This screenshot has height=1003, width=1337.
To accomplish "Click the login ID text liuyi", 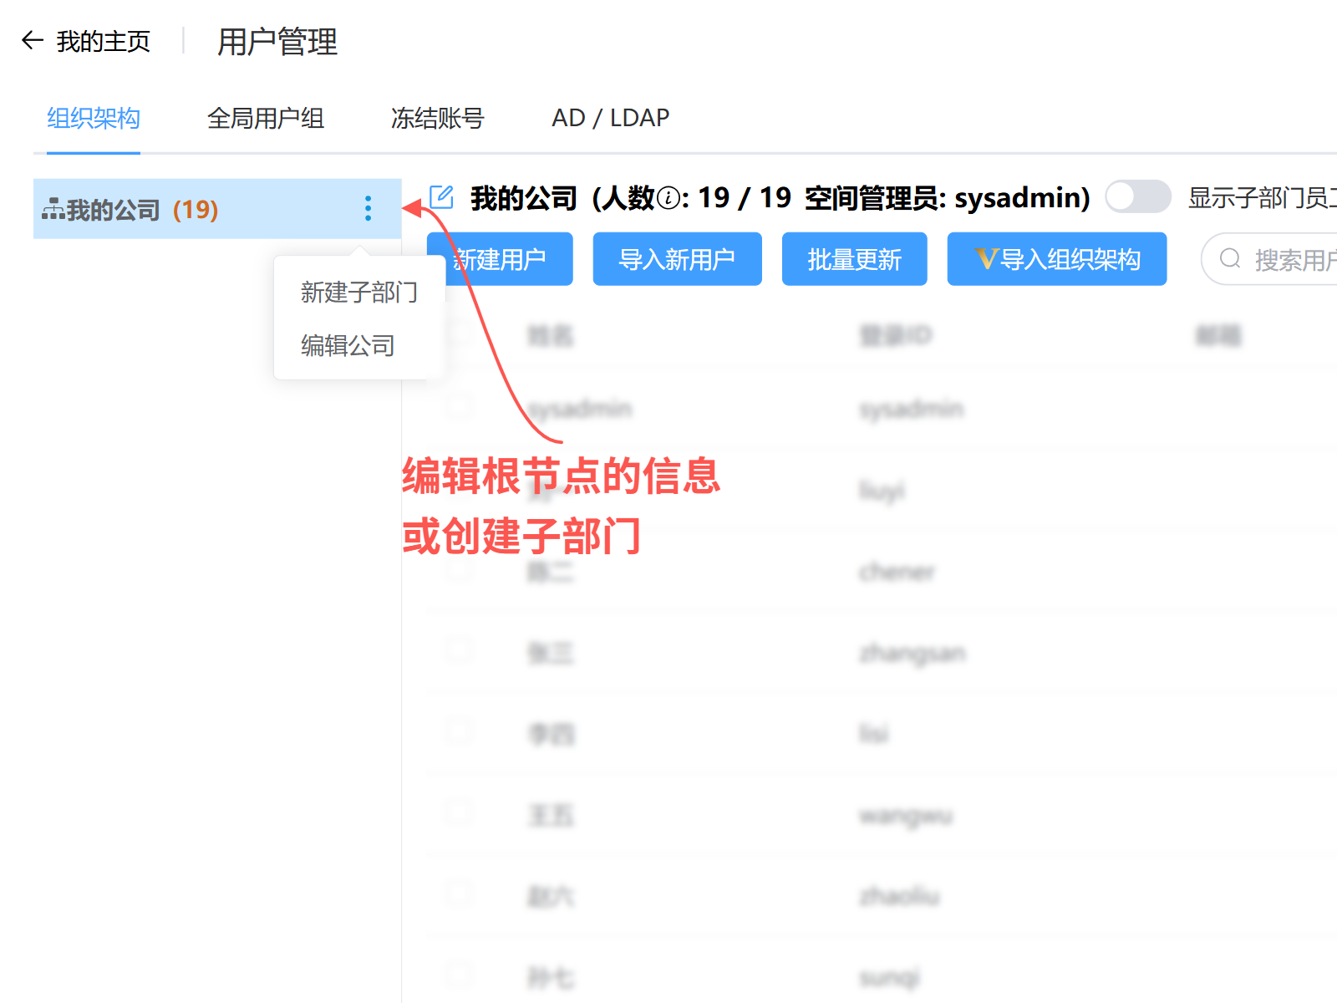I will tap(882, 491).
